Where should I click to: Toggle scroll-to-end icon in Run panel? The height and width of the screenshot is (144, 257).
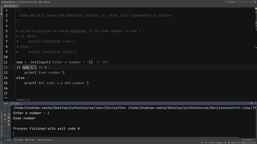9,118
